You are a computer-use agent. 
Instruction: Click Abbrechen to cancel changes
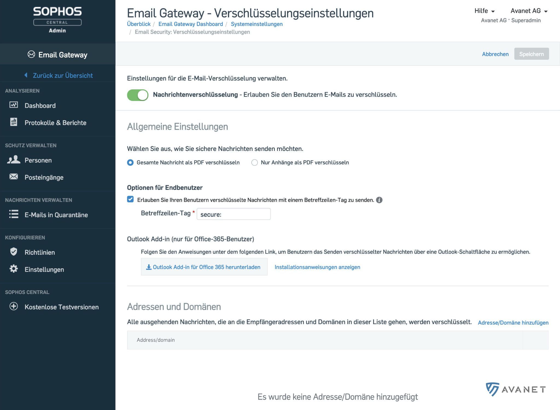coord(495,54)
